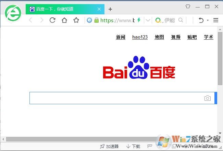
Task: Open the 贴吧 link
Action: [x=192, y=37]
